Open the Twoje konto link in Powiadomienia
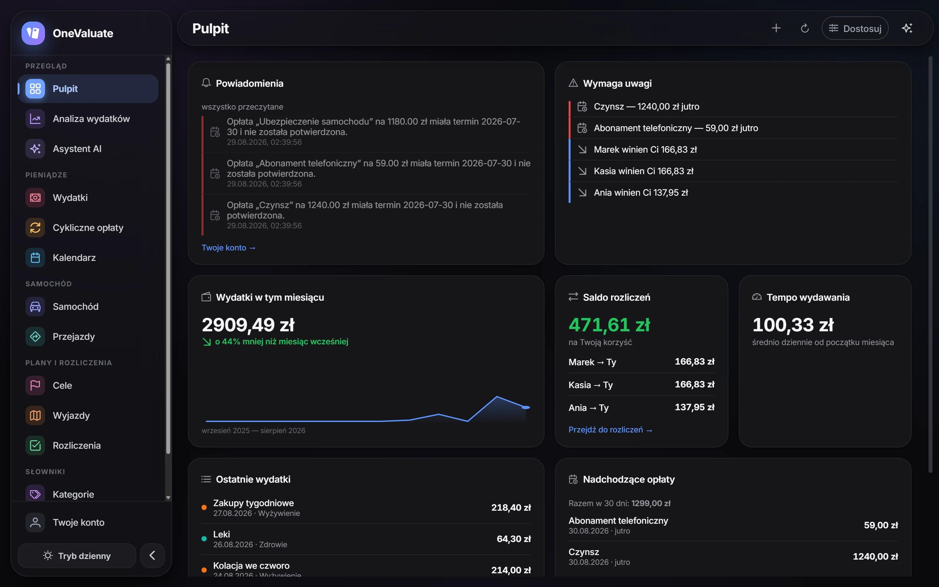The width and height of the screenshot is (939, 587). pyautogui.click(x=229, y=248)
